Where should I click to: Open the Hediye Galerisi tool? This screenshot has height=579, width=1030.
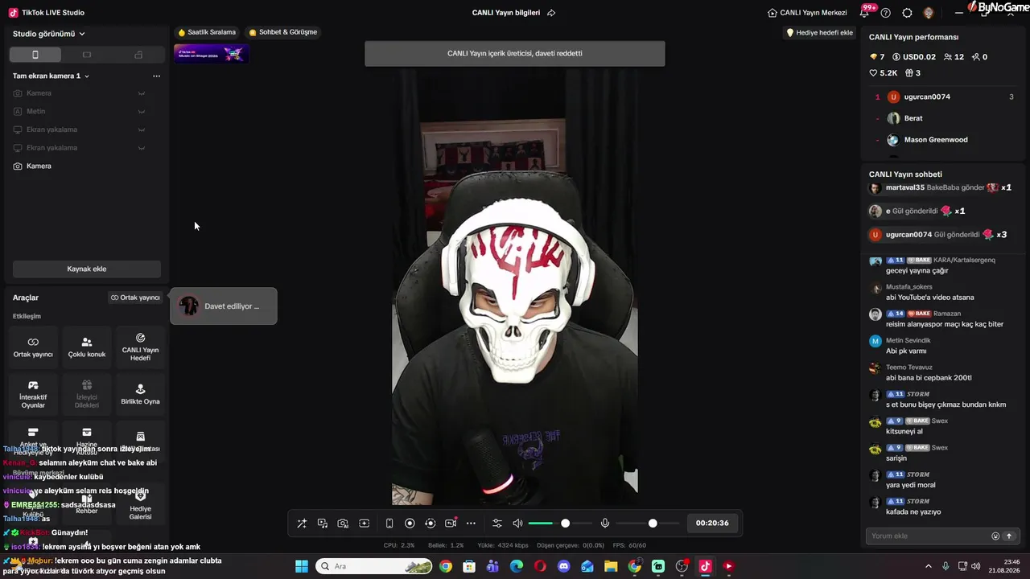(140, 505)
